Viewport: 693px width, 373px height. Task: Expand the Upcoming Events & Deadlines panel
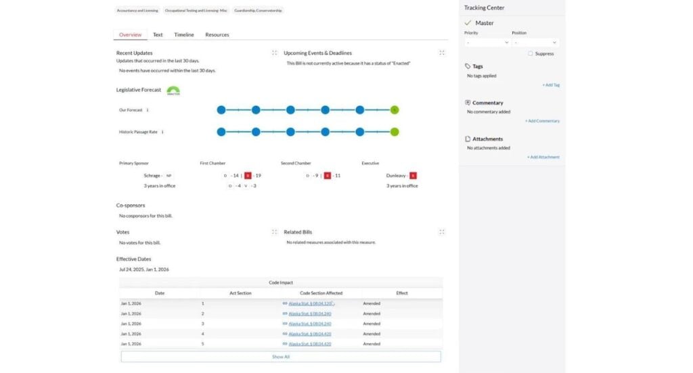441,53
